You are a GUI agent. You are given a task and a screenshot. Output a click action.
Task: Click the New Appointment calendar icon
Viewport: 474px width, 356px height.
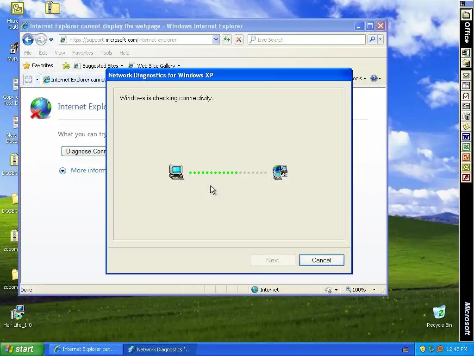(x=466, y=86)
